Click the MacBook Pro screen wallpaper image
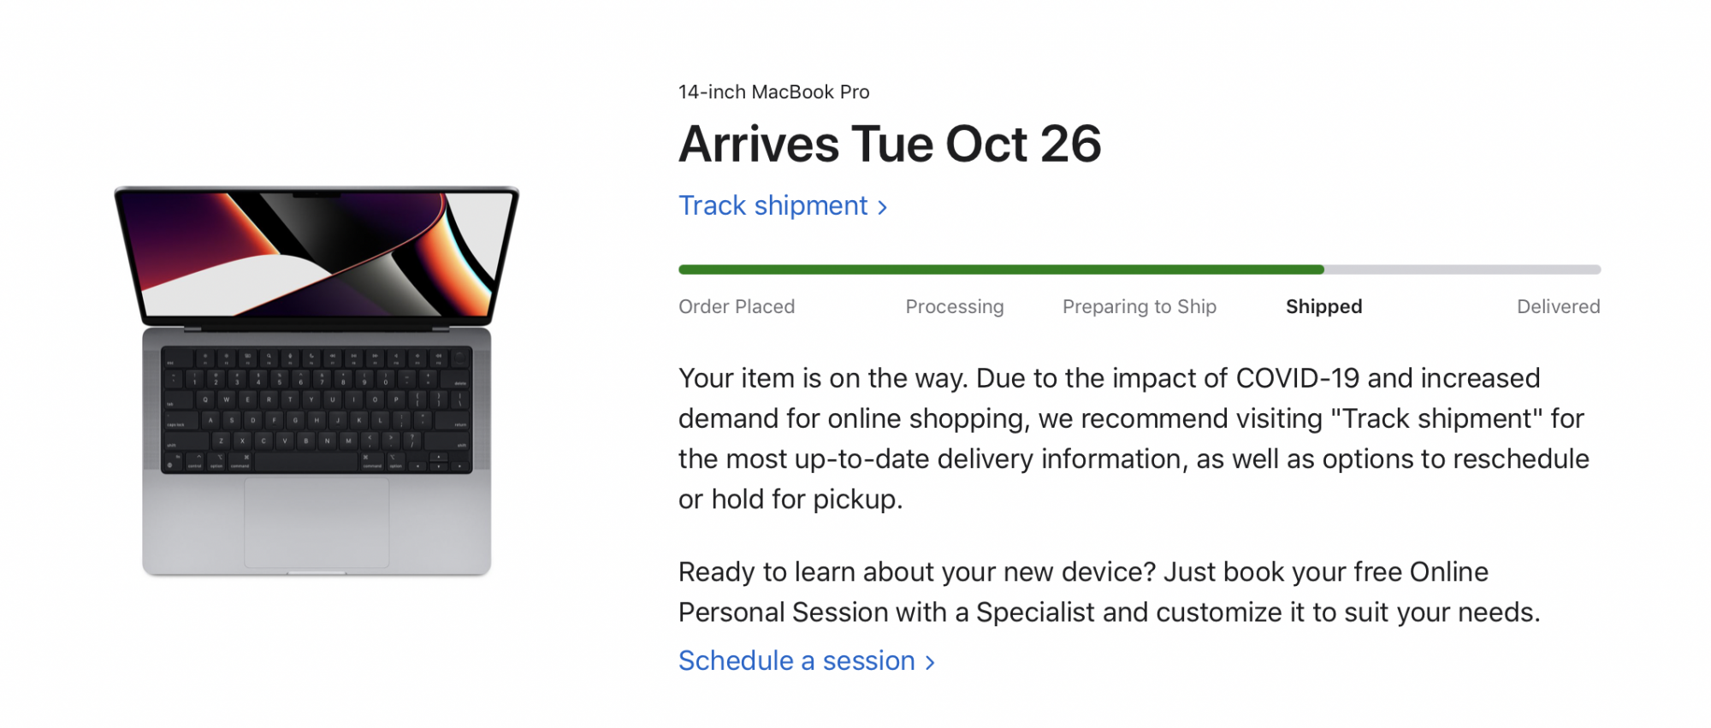This screenshot has height=728, width=1711. coord(317,252)
